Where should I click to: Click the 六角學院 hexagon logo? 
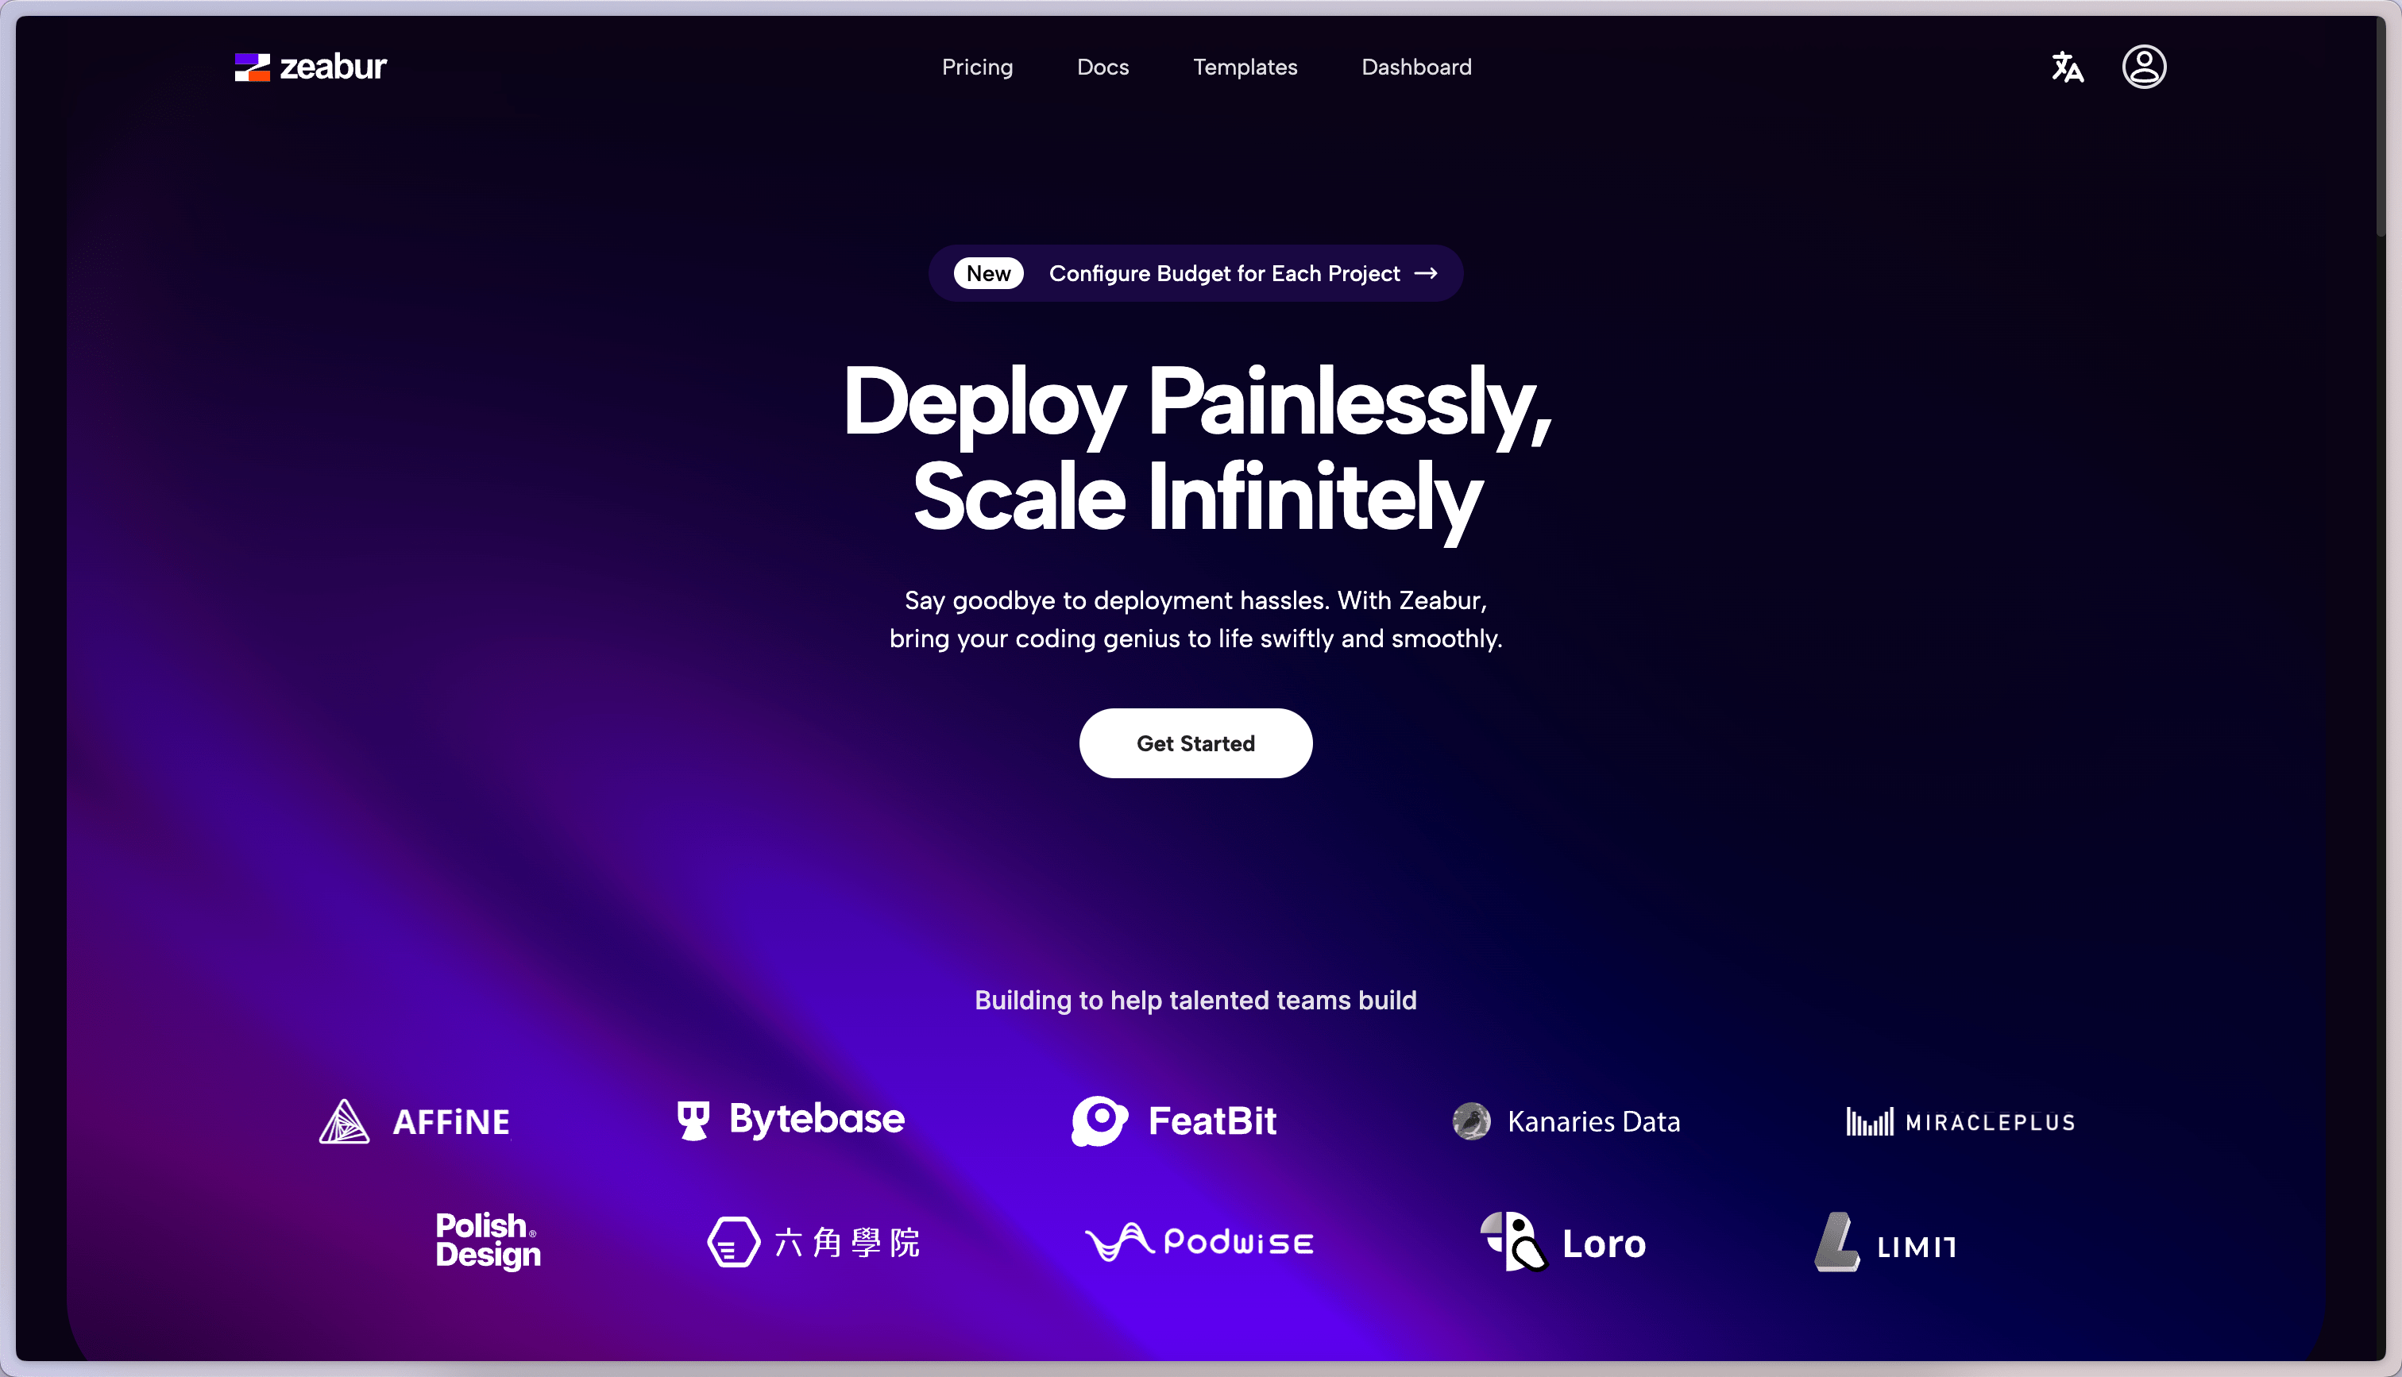pyautogui.click(x=813, y=1242)
